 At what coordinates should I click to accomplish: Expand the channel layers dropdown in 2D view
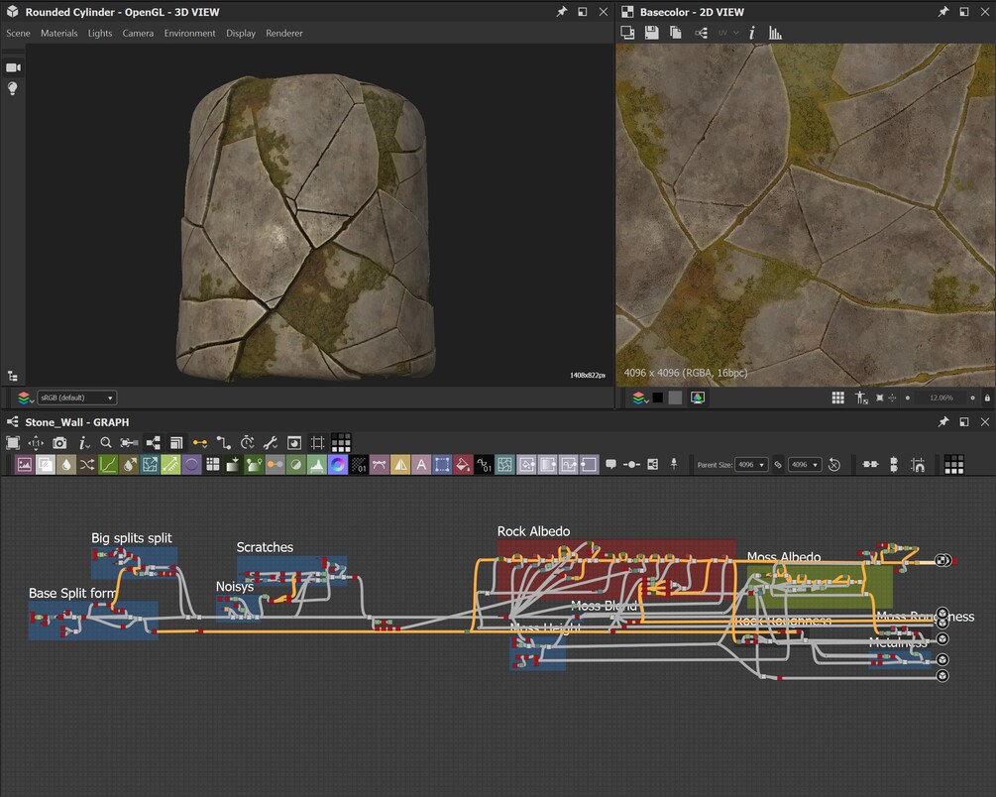click(639, 398)
